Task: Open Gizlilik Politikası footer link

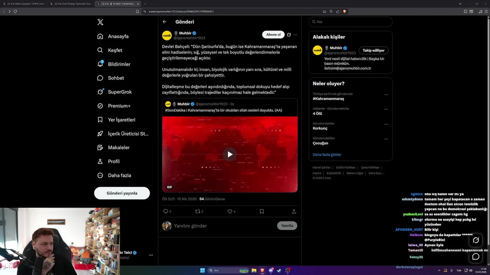Action: [x=346, y=168]
